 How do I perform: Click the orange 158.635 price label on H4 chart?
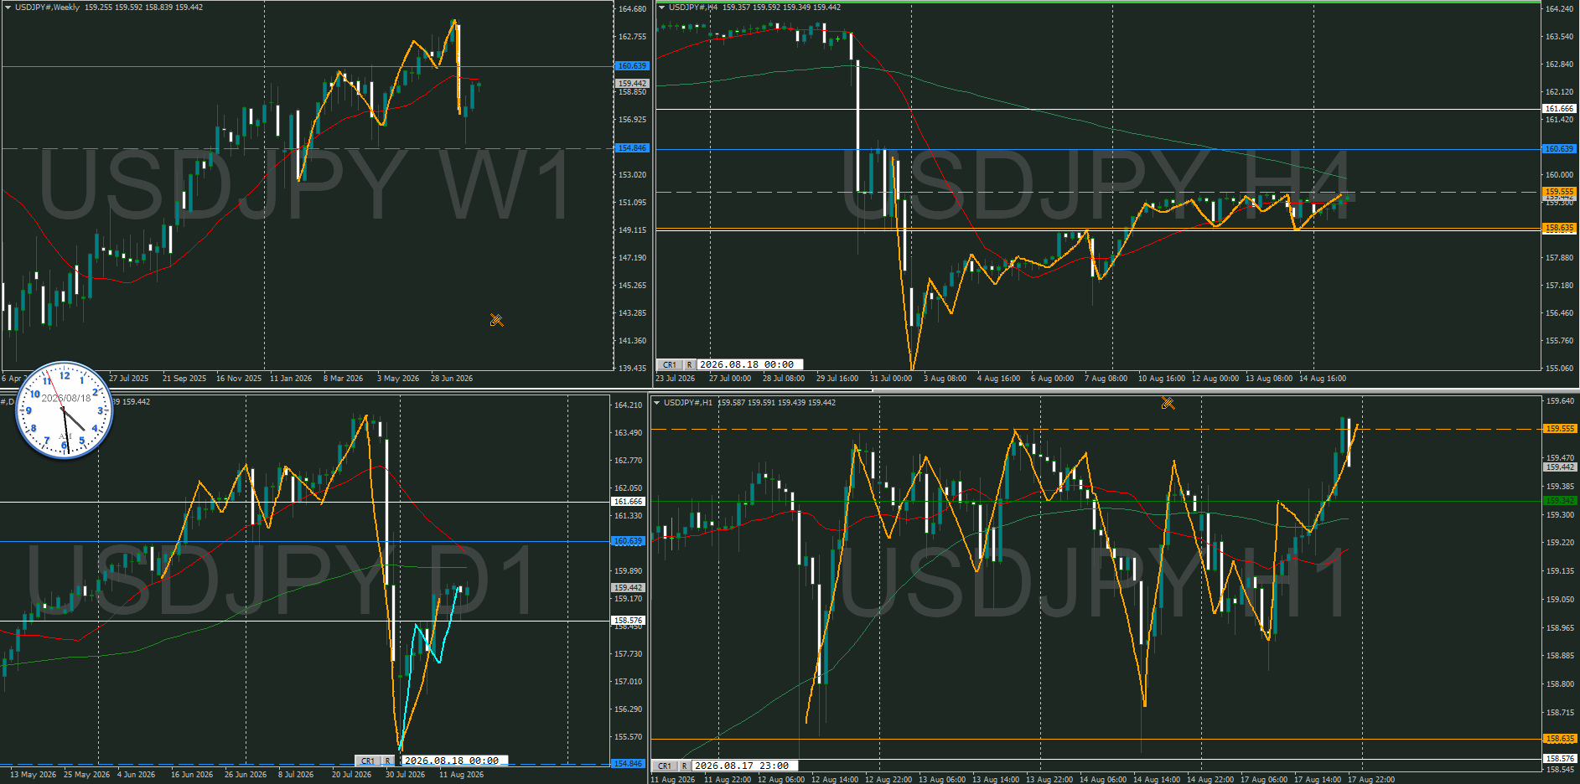point(1559,228)
